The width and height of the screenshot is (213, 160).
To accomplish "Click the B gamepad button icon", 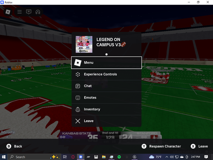I will pos(9,146).
